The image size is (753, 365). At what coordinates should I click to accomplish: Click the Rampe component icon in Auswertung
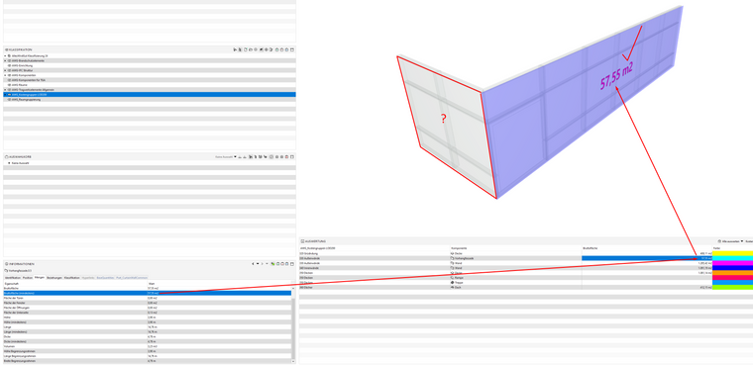pyautogui.click(x=452, y=278)
